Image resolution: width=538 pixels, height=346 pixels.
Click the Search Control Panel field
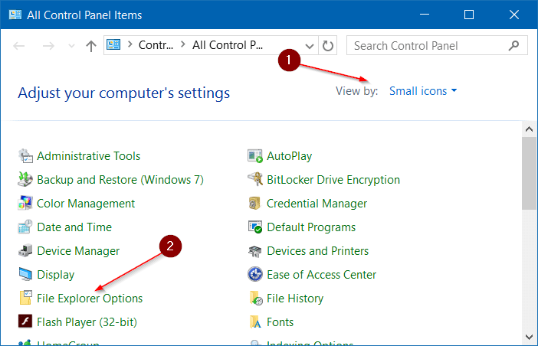[437, 45]
